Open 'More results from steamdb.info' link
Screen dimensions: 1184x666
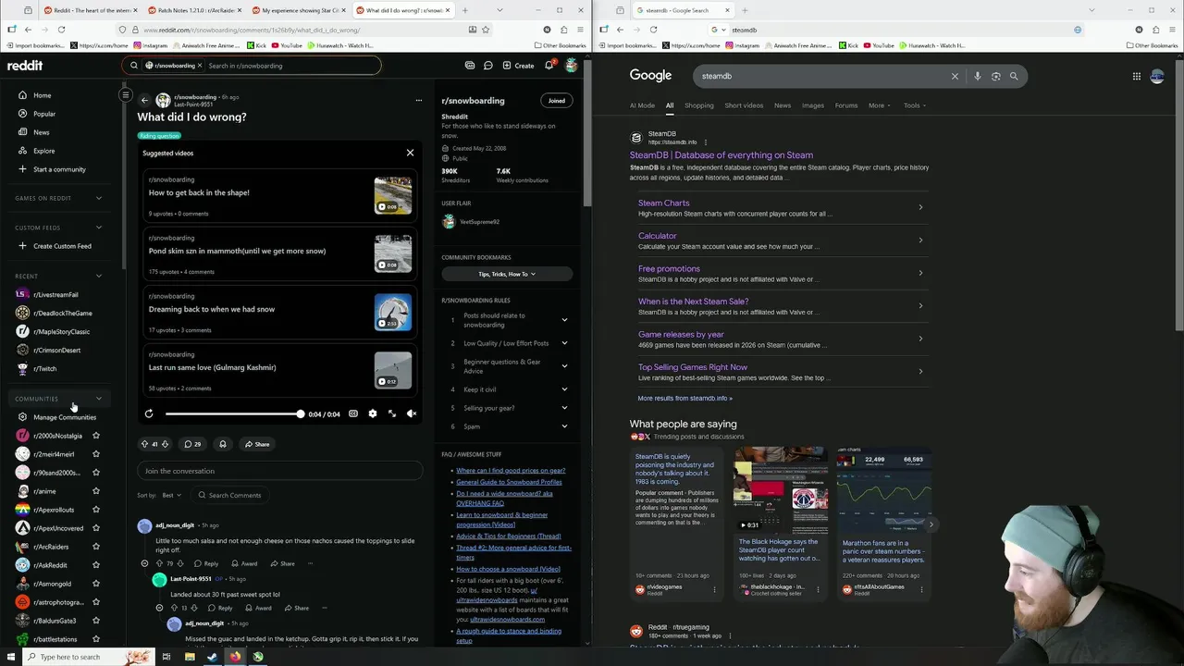tap(684, 399)
